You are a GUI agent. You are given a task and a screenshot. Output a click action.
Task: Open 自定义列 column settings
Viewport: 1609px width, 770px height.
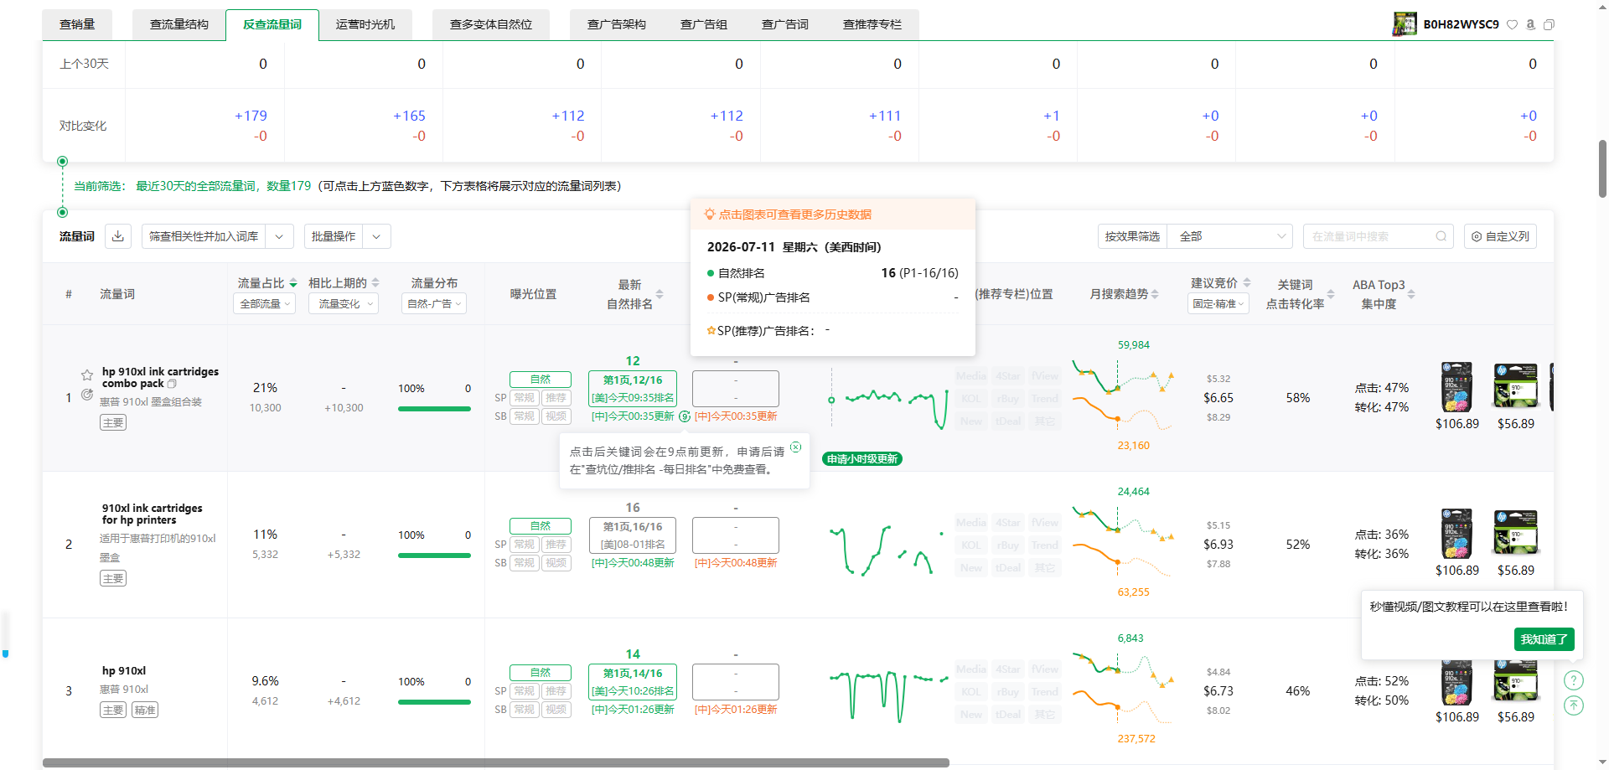pyautogui.click(x=1500, y=236)
